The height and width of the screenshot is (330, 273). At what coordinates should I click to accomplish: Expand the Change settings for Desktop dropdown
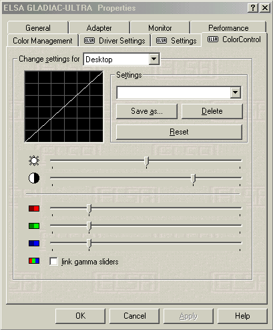(154, 60)
